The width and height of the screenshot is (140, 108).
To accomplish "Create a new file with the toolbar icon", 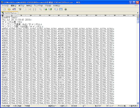I will coord(4,9).
